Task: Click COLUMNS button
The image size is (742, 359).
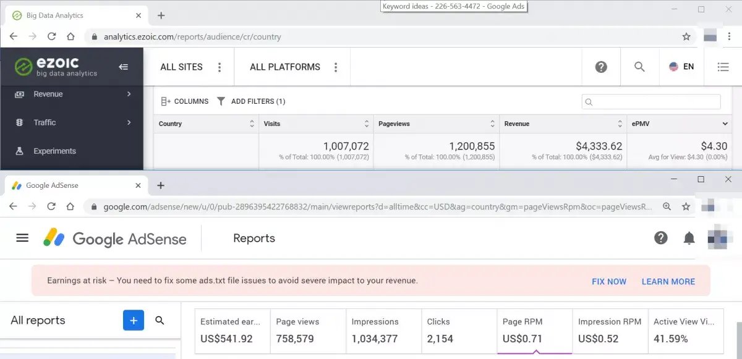Action: (184, 101)
